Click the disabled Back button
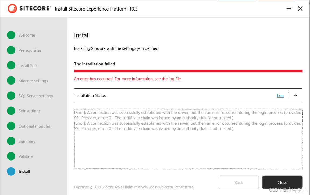This screenshot has height=195, width=310. [239, 182]
